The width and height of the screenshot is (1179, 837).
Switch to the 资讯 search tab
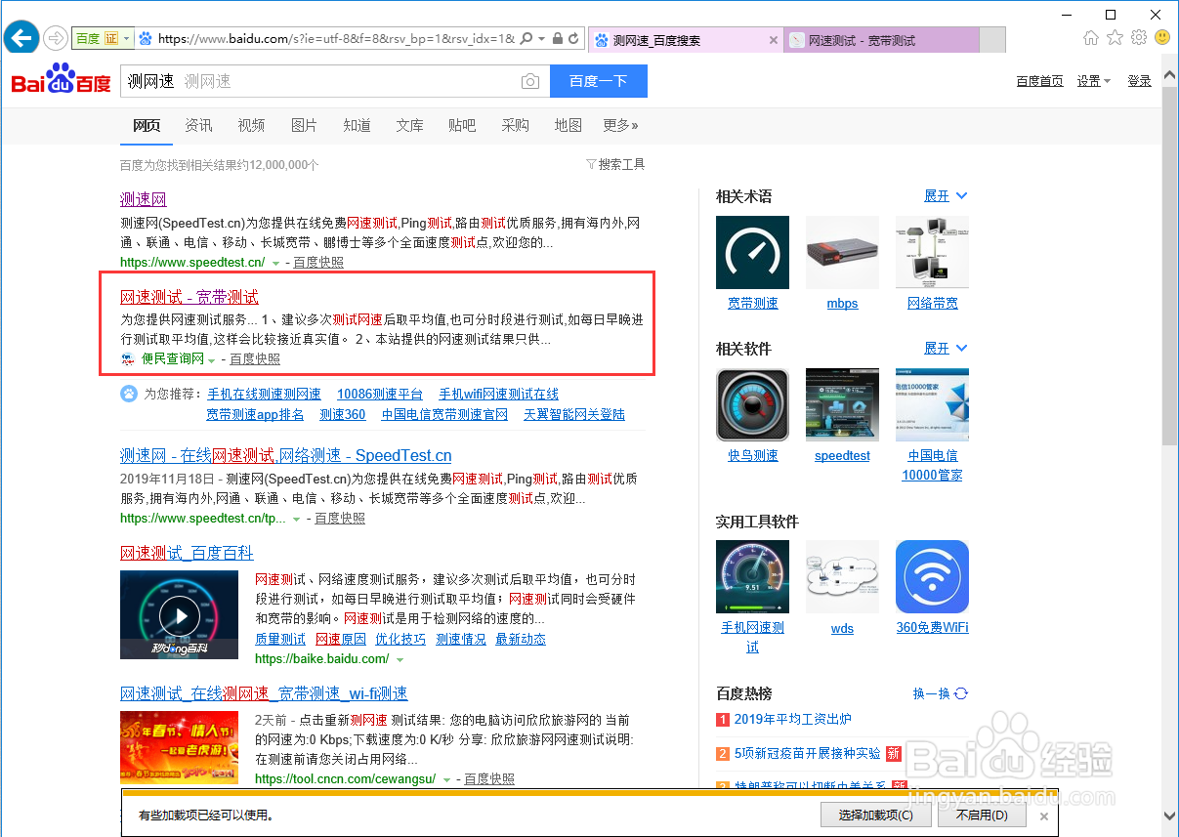(198, 125)
